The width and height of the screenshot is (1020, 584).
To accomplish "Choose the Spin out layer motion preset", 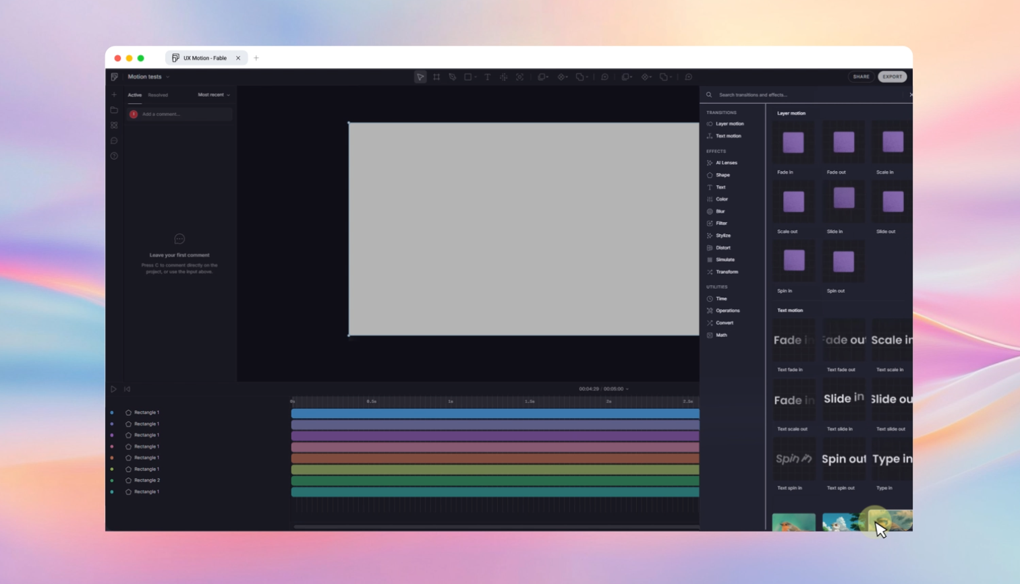I will point(843,261).
